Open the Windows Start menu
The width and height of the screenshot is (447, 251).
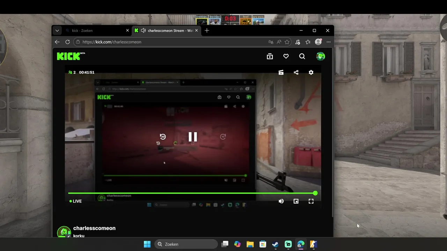147,244
